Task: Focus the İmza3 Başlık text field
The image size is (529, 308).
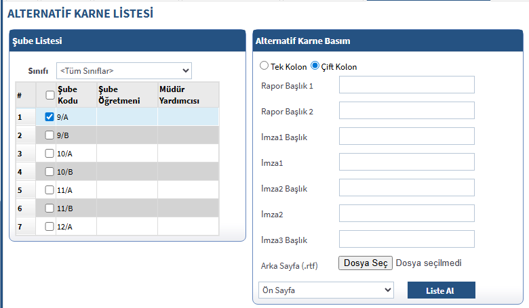Action: pyautogui.click(x=406, y=239)
